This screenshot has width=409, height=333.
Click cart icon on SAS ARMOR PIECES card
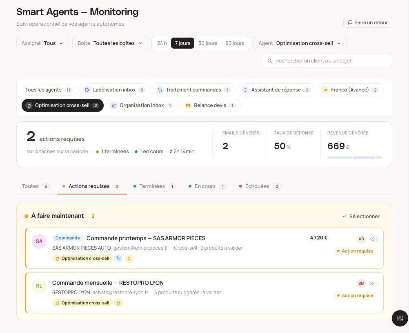point(118,258)
